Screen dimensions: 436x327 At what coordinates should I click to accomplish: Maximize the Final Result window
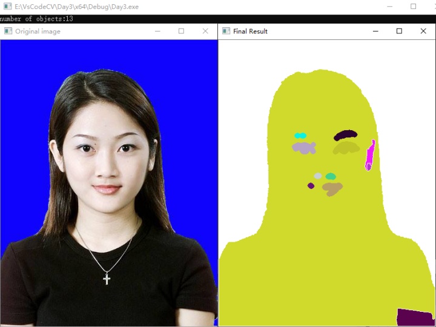pos(399,31)
